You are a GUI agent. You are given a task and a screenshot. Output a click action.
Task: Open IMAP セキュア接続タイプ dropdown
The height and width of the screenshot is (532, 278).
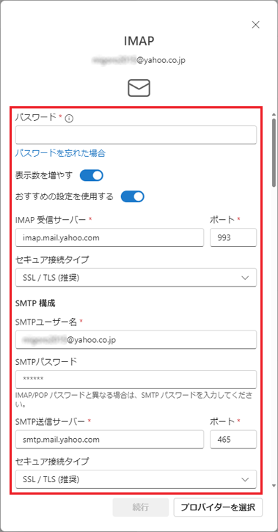pos(136,278)
